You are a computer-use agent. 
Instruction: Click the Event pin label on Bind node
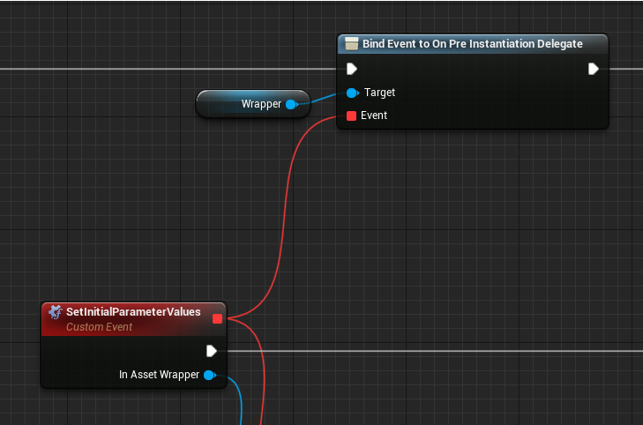(x=374, y=116)
